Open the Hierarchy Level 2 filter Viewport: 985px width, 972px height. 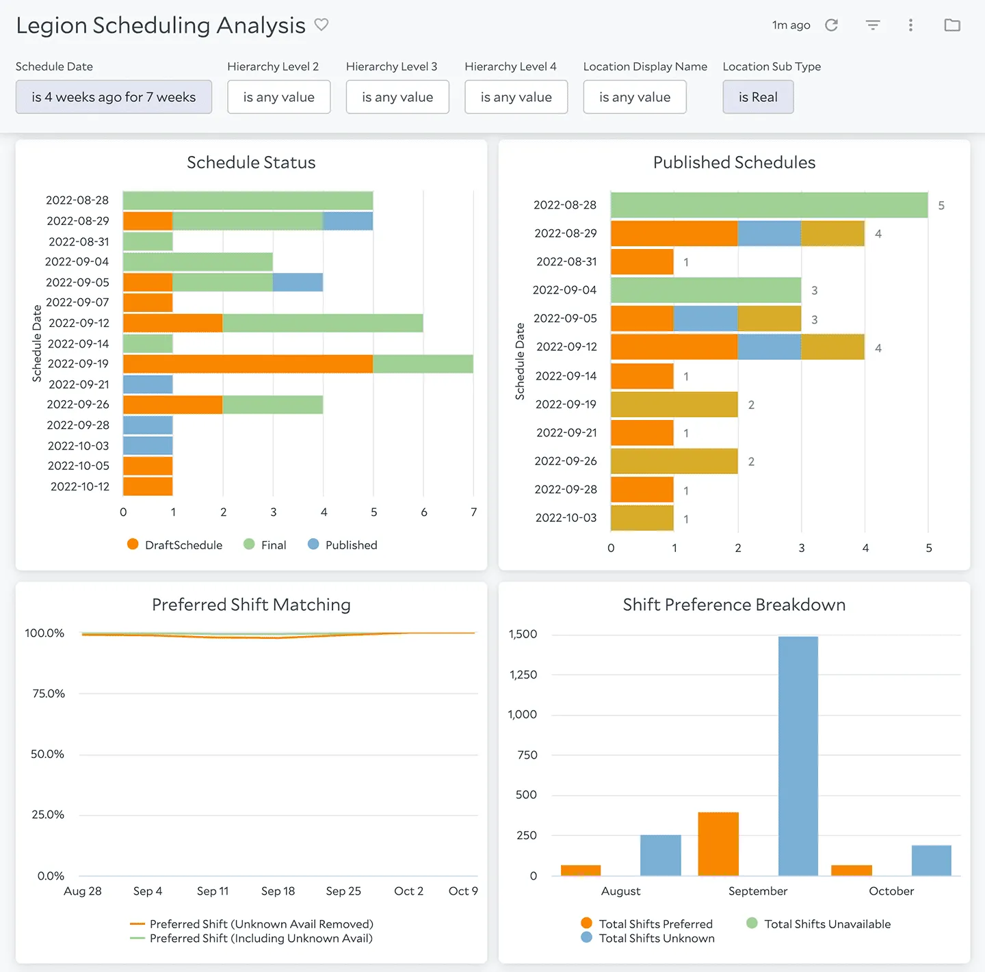(x=279, y=97)
